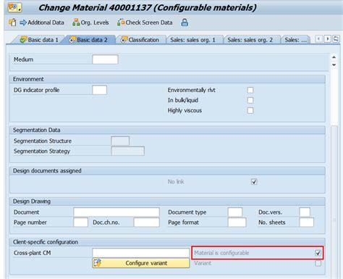Toggle Material is configurable checkbox

(x=318, y=253)
